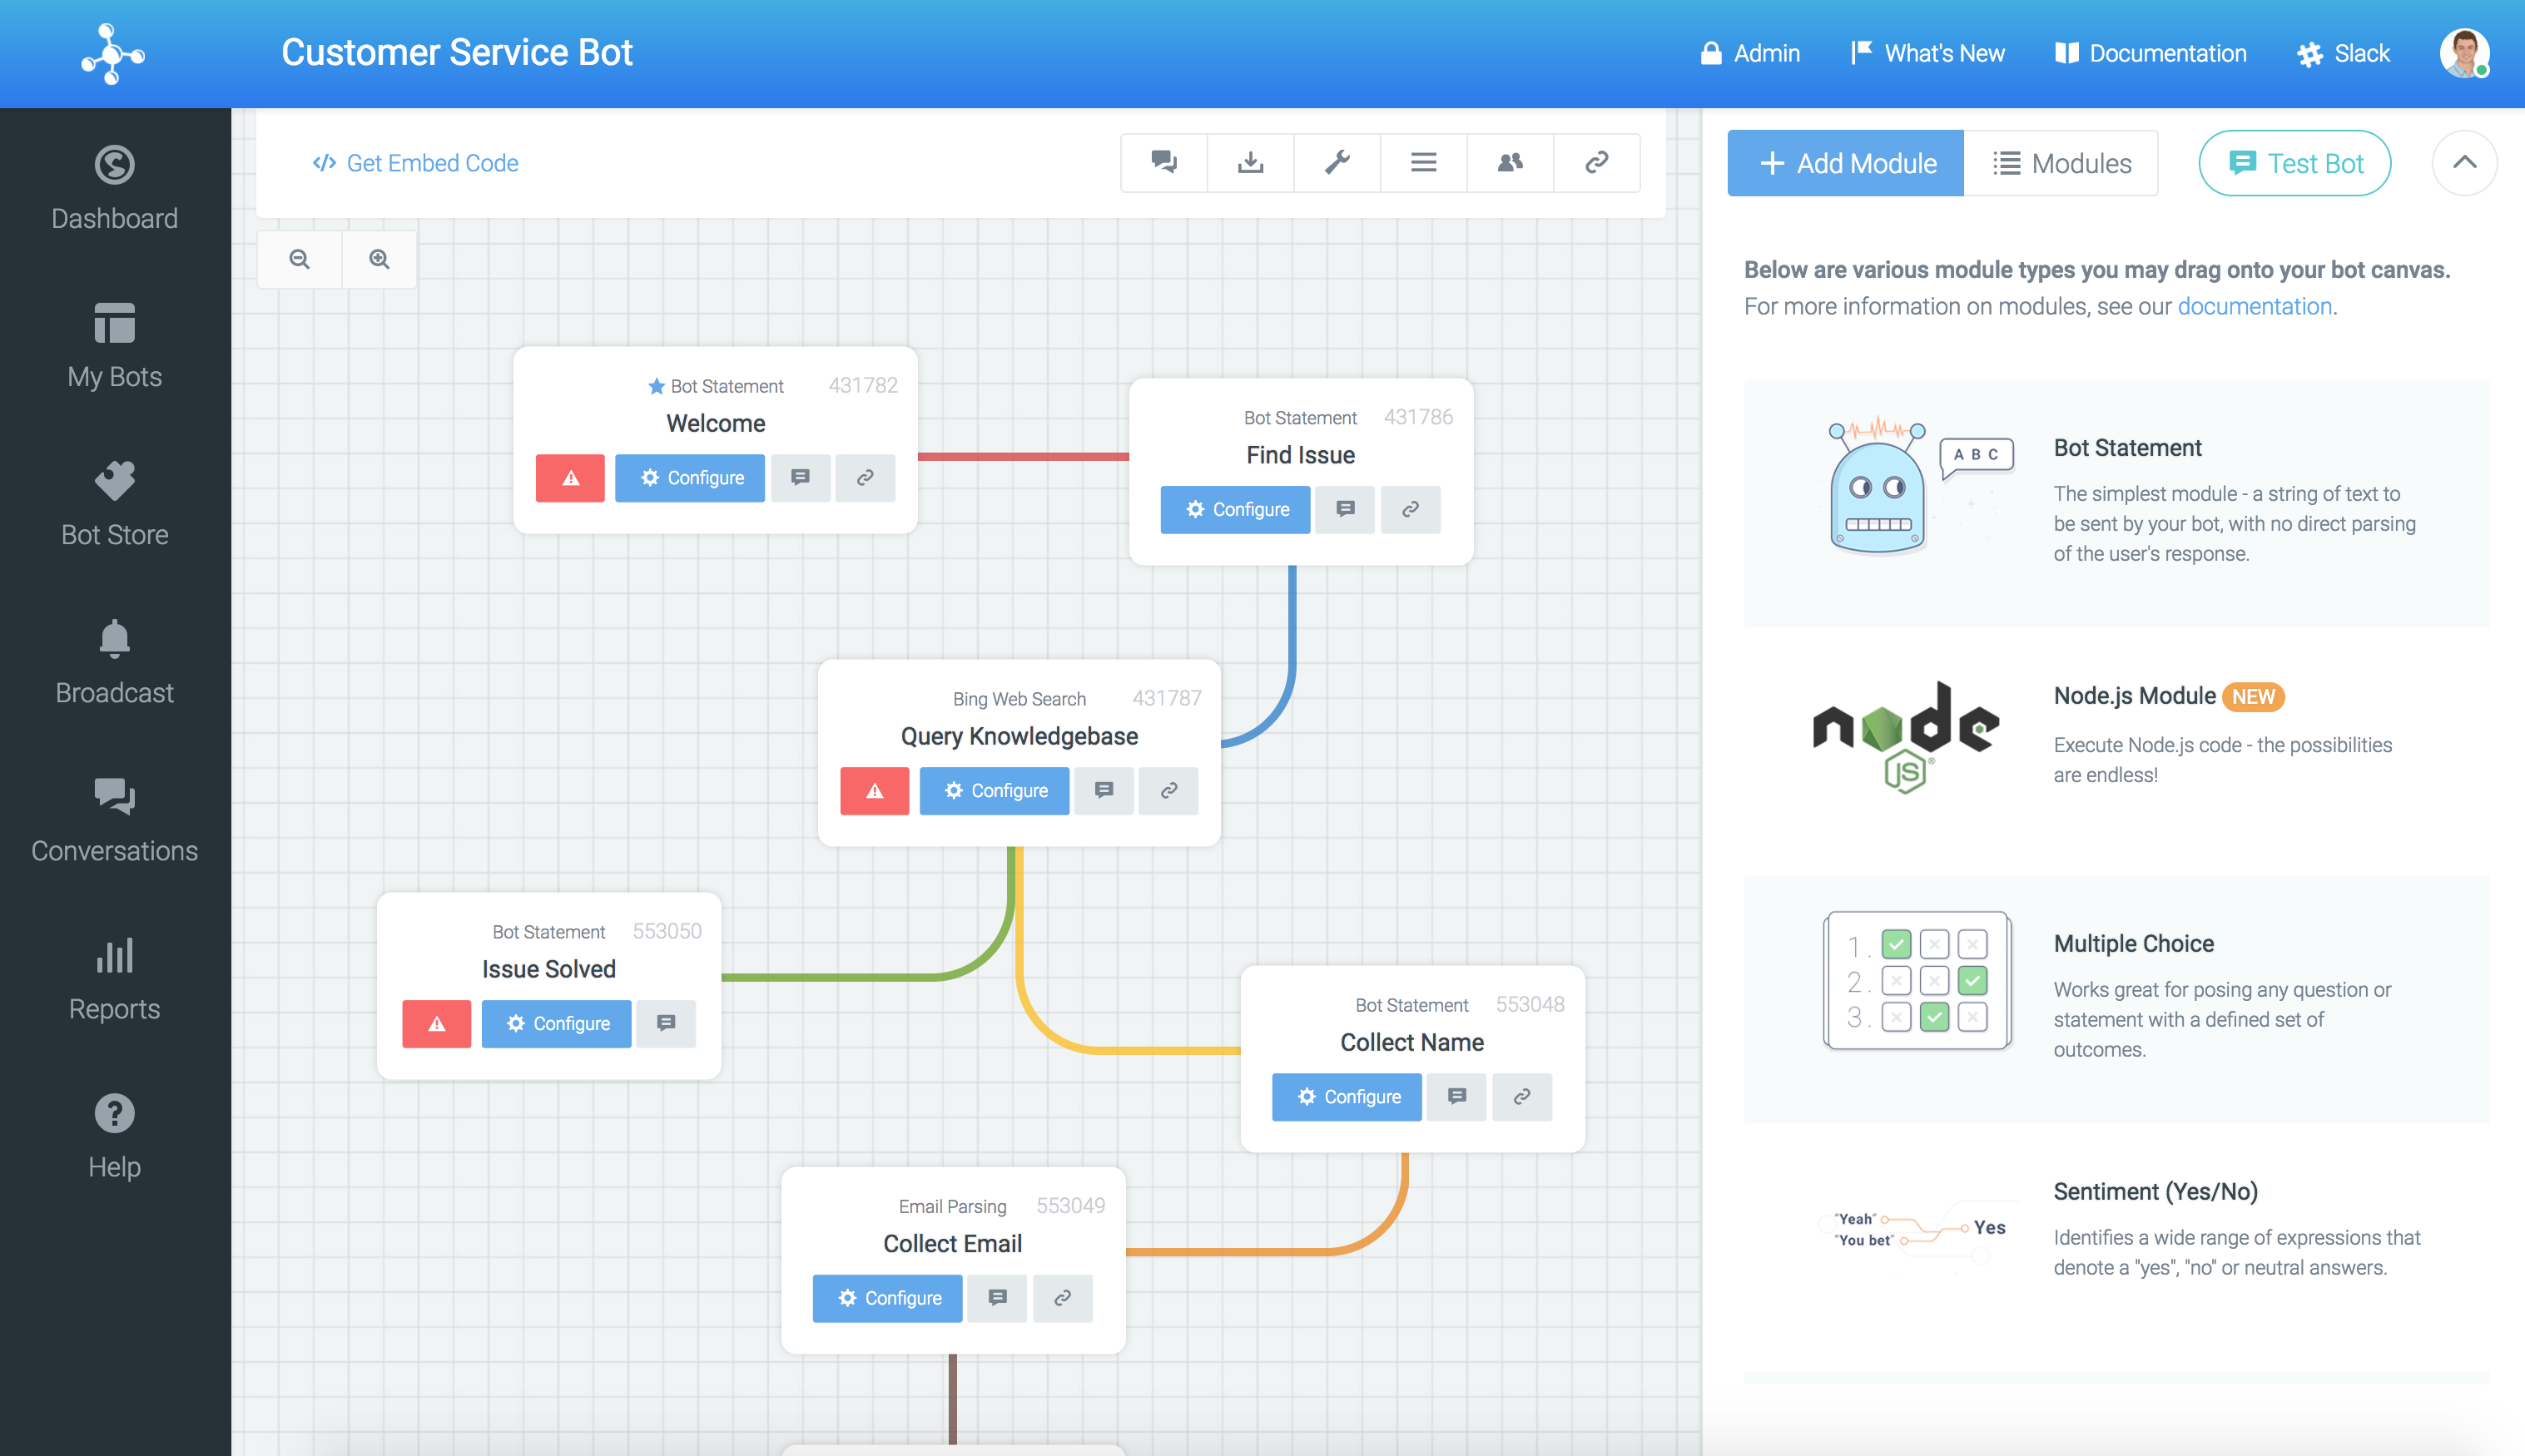Click the zoom out magnifier icon
2525x1456 pixels.
[x=299, y=260]
